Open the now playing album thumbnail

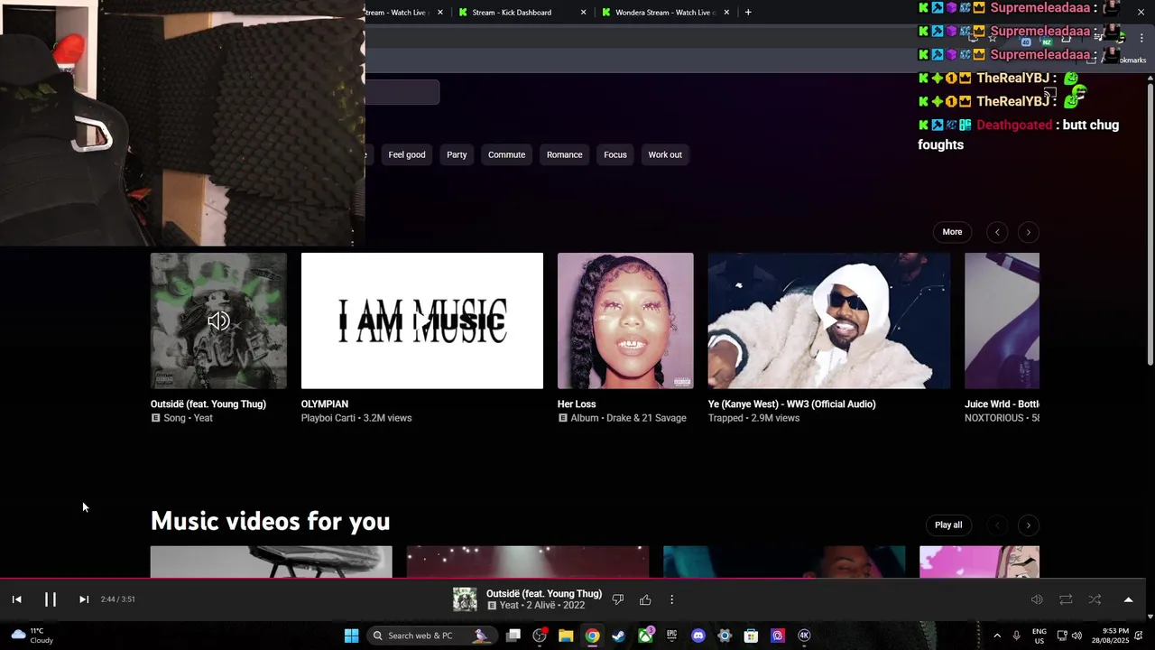[x=465, y=599]
